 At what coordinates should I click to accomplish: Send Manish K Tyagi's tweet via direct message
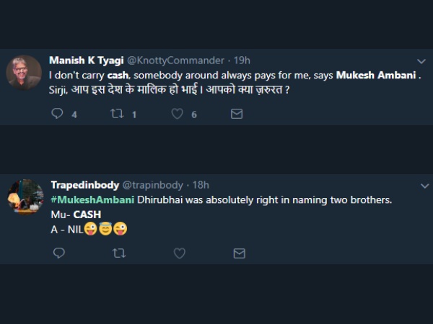click(x=236, y=114)
